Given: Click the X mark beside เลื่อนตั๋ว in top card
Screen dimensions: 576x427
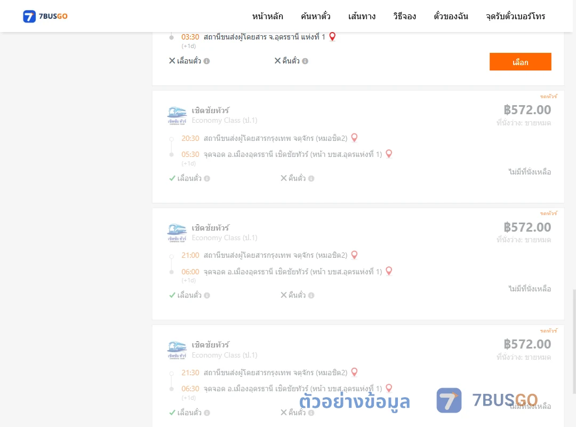Looking at the screenshot, I should (x=172, y=61).
